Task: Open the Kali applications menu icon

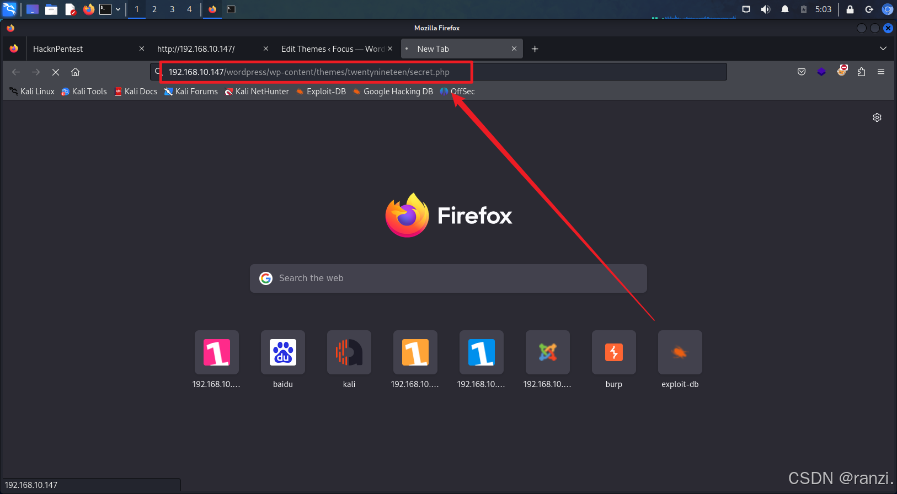Action: pyautogui.click(x=9, y=9)
